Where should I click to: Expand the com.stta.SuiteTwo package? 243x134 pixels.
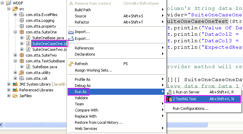click(15, 55)
